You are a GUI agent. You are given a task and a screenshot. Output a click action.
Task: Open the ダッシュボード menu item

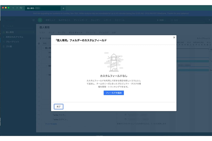coord(81,20)
